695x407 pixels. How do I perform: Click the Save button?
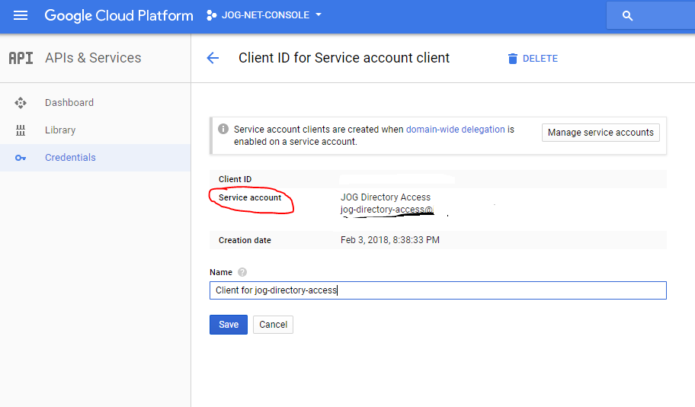pyautogui.click(x=229, y=325)
